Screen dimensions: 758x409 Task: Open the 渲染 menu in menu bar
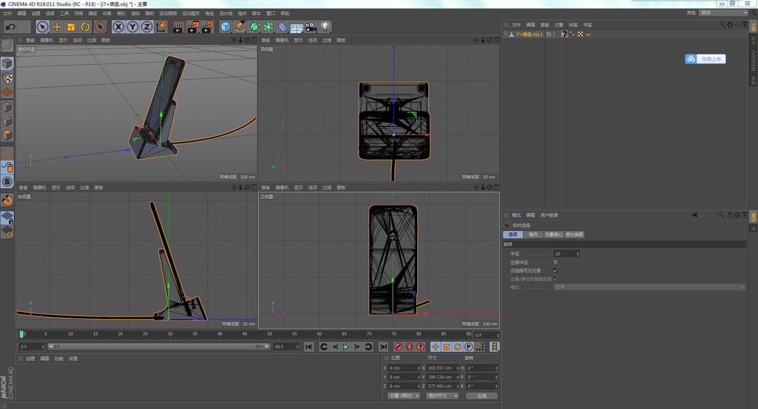click(x=135, y=13)
